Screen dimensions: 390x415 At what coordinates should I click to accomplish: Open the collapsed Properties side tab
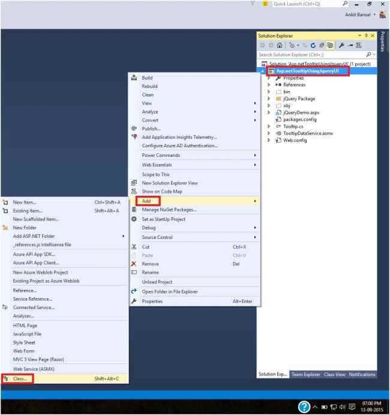pyautogui.click(x=382, y=41)
